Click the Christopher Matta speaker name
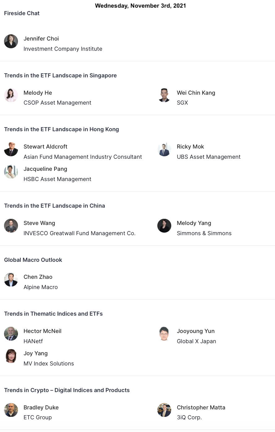The height and width of the screenshot is (432, 275). 201,408
